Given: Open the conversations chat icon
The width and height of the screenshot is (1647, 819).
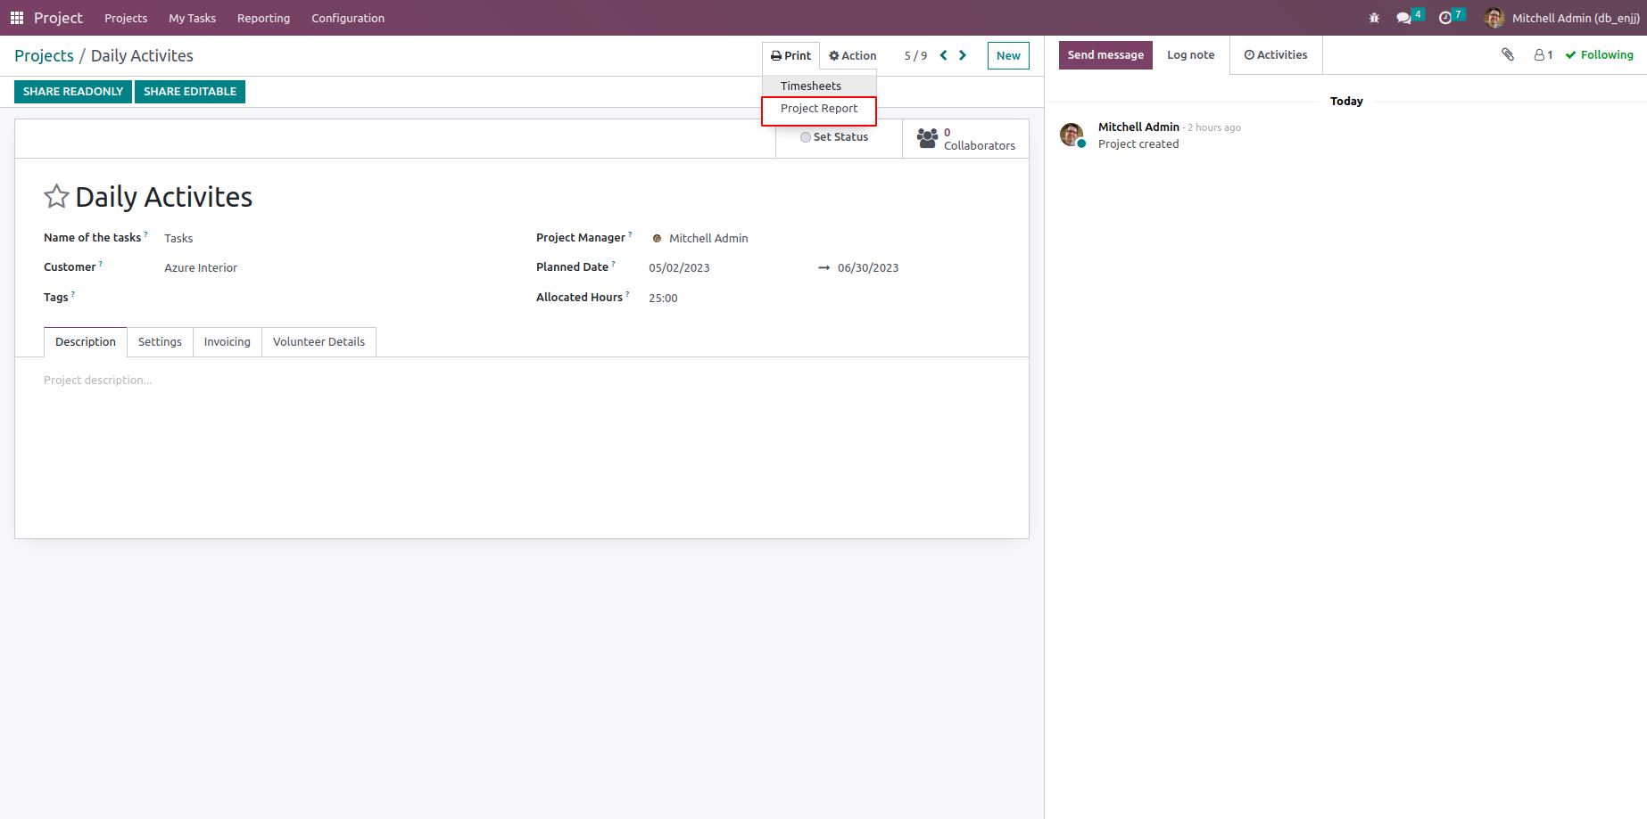Looking at the screenshot, I should coord(1403,18).
